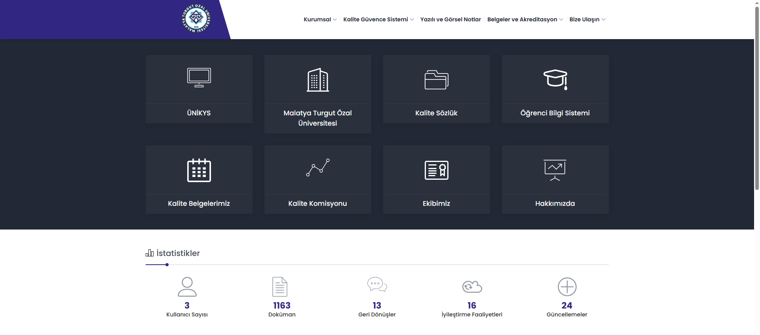Follow the Malatya Turgut Özal Üniversitesi label
The height and width of the screenshot is (335, 760).
pos(318,118)
